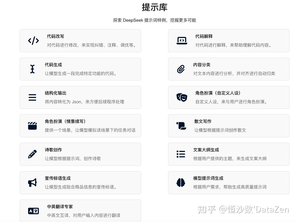The width and height of the screenshot is (297, 222).
Task: Click description 让模型生成一段完成特定功能的代码
Action: click(81, 74)
